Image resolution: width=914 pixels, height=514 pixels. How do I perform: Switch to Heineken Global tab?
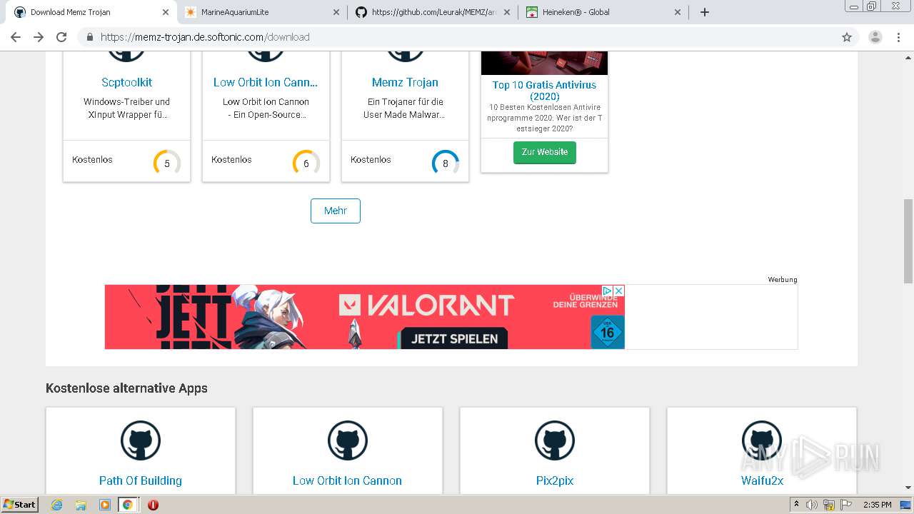tap(603, 12)
